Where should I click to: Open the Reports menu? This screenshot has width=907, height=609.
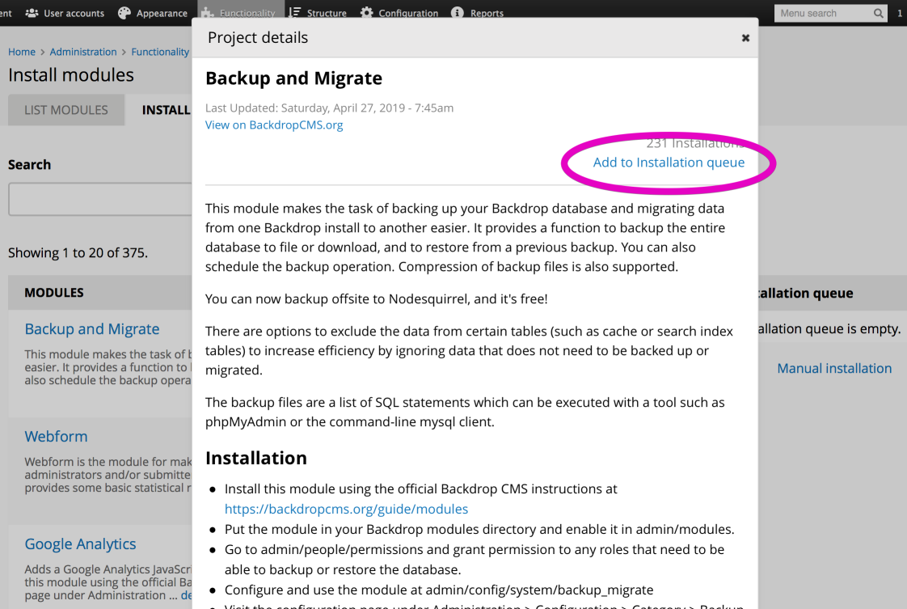(x=487, y=13)
